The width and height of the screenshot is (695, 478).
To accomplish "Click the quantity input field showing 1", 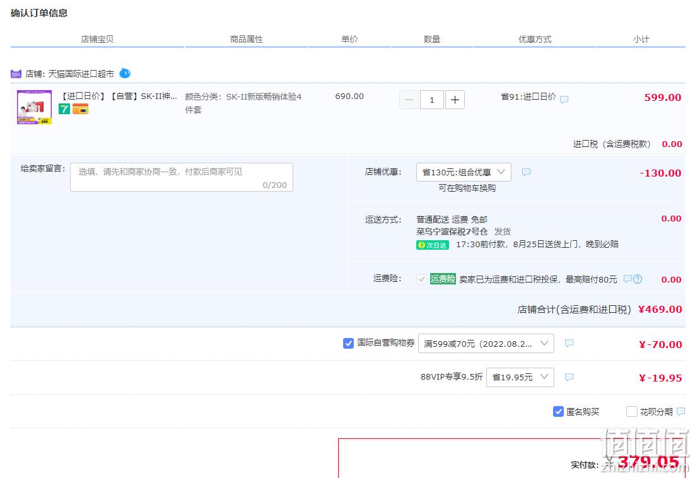I will [x=432, y=100].
